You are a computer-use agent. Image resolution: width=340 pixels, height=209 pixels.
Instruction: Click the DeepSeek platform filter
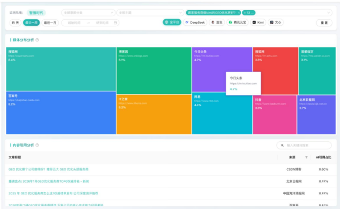pyautogui.click(x=195, y=22)
